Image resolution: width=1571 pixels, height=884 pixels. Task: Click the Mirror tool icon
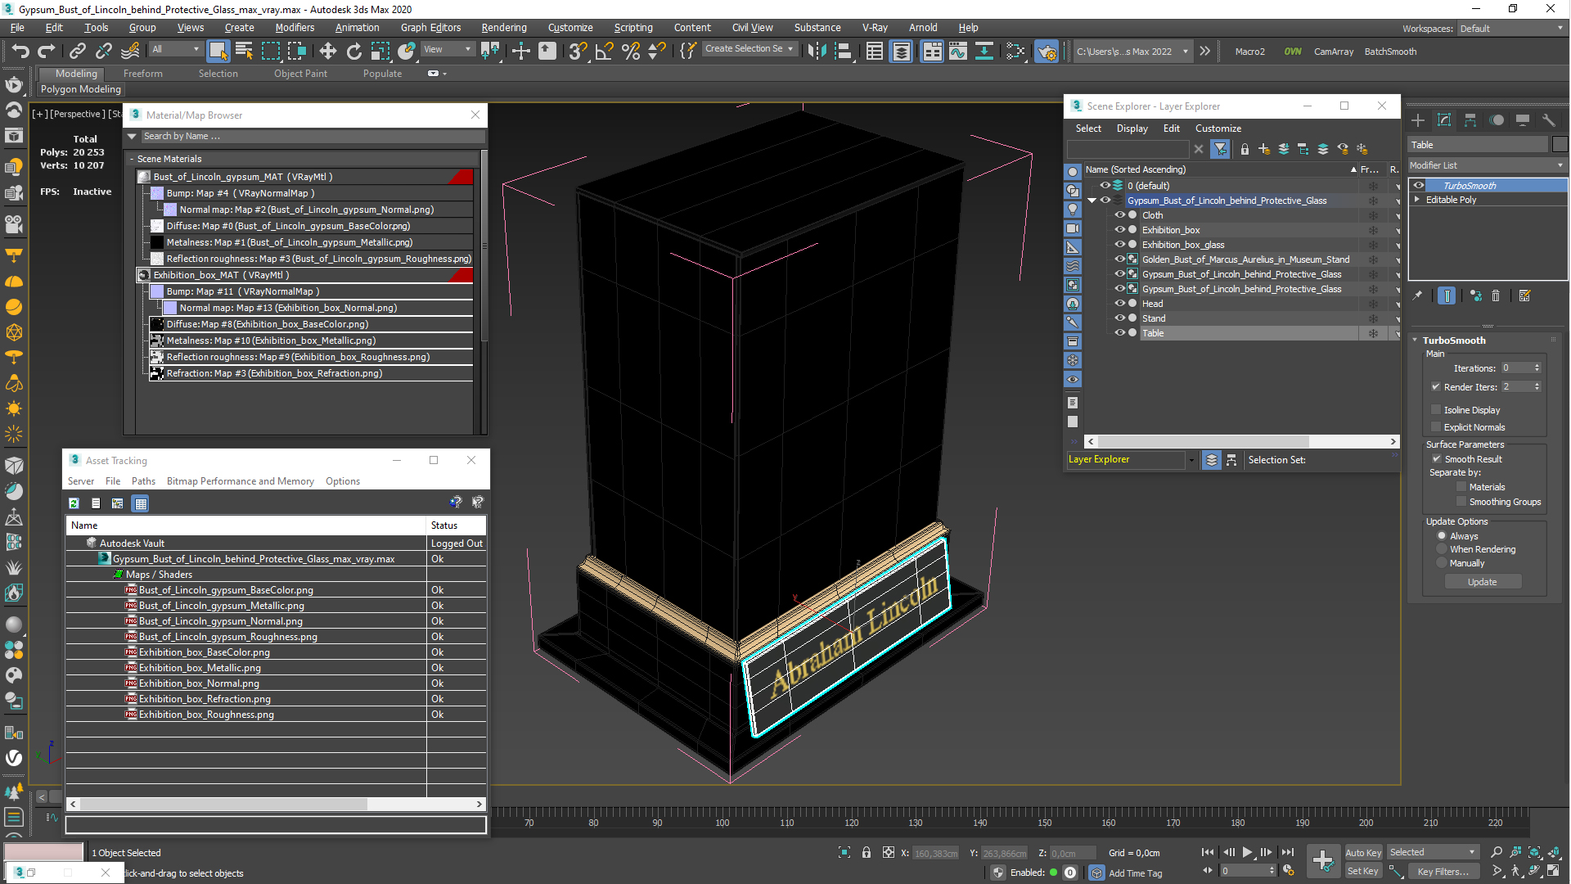(x=816, y=51)
